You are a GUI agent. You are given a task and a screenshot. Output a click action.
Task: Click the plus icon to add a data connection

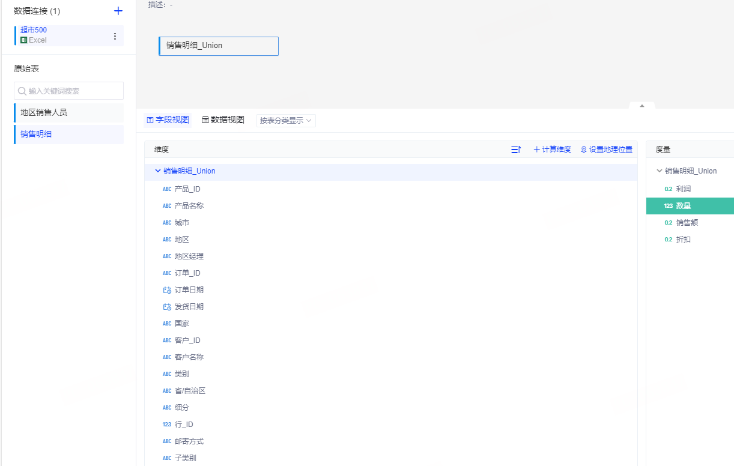click(x=118, y=10)
